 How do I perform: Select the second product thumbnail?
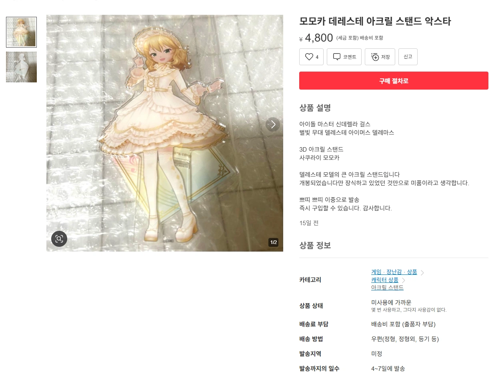pos(21,67)
